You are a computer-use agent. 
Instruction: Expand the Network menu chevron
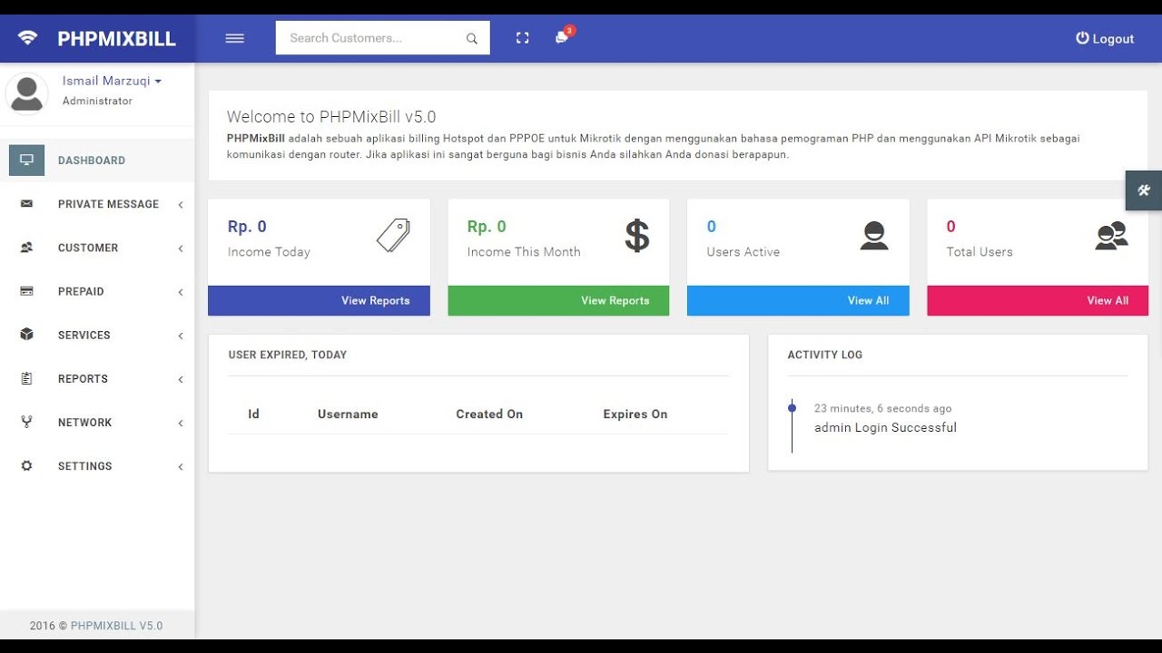(181, 423)
